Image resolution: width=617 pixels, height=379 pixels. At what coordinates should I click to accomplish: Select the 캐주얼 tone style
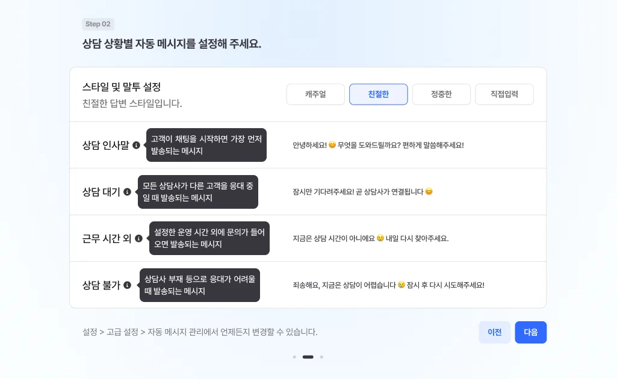tap(315, 94)
